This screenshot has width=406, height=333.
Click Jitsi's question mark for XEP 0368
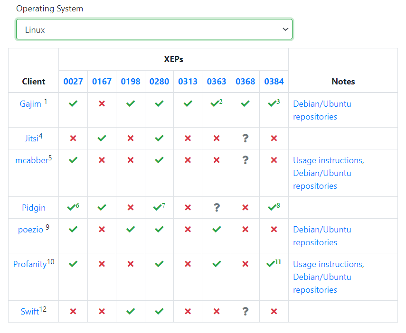pos(245,138)
